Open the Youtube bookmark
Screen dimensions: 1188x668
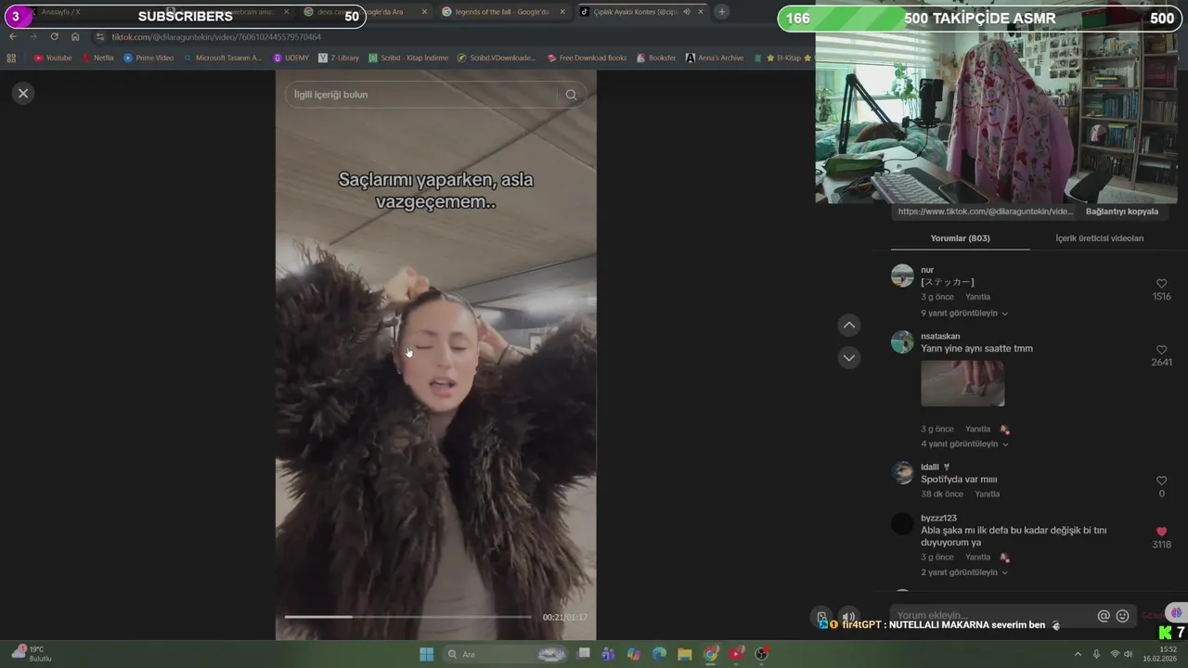point(52,58)
